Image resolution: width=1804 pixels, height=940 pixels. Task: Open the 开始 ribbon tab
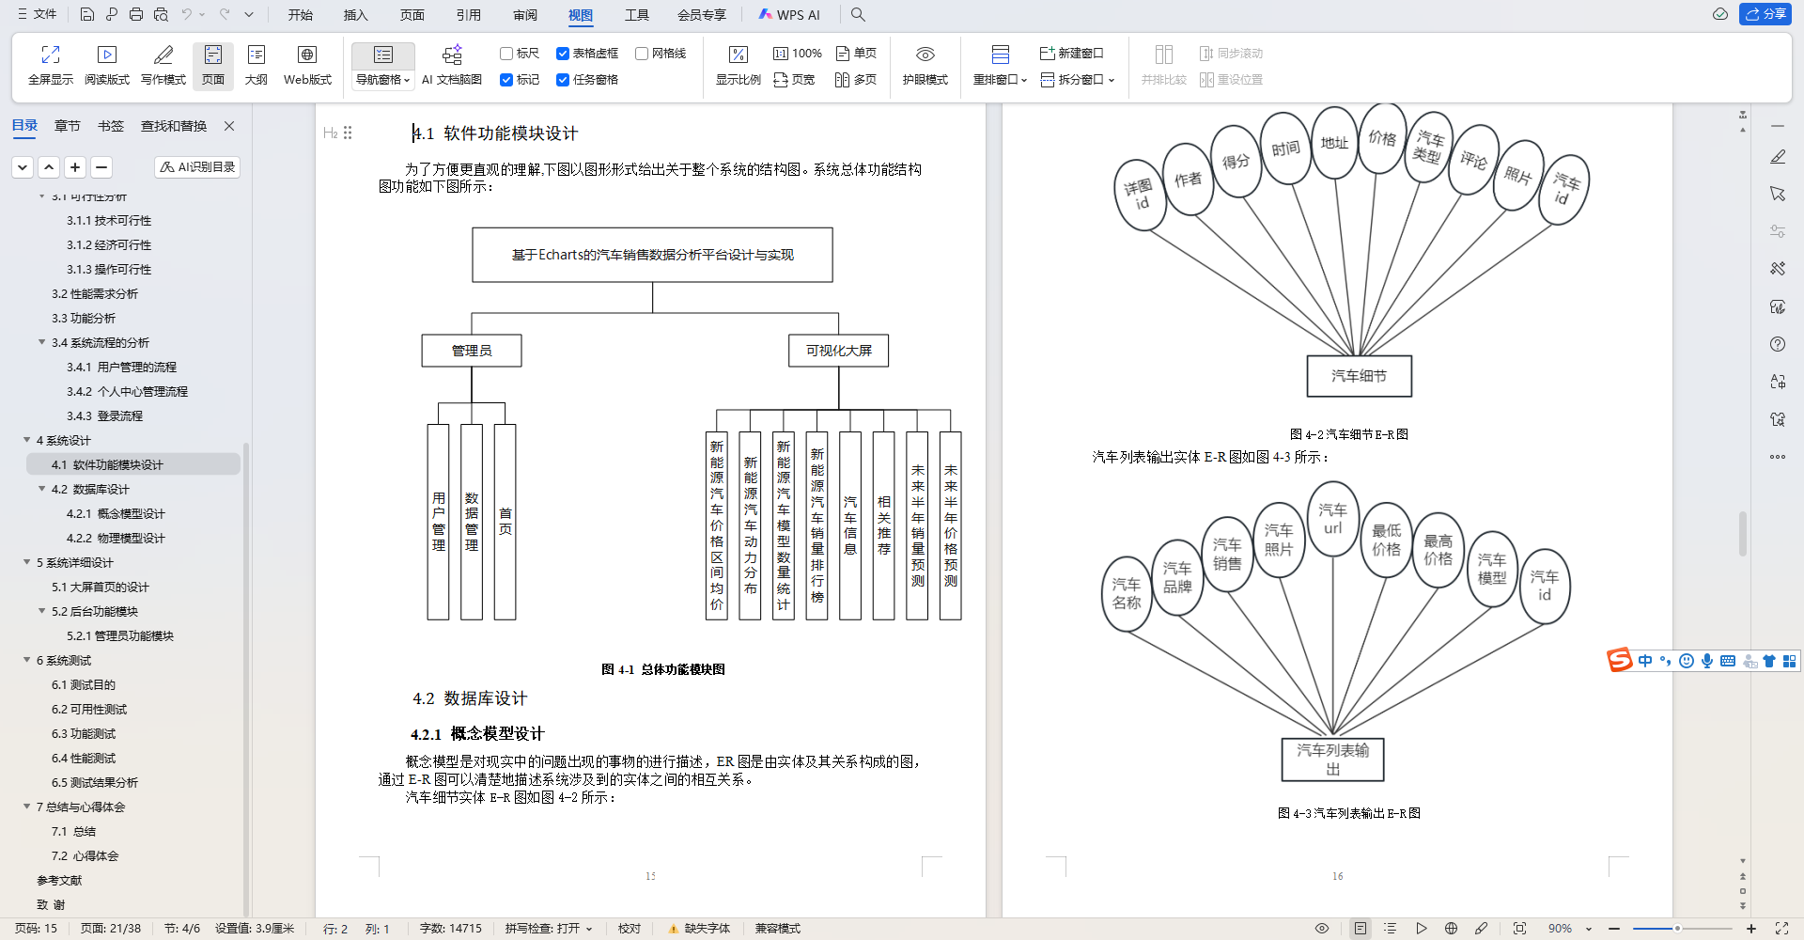coord(301,15)
